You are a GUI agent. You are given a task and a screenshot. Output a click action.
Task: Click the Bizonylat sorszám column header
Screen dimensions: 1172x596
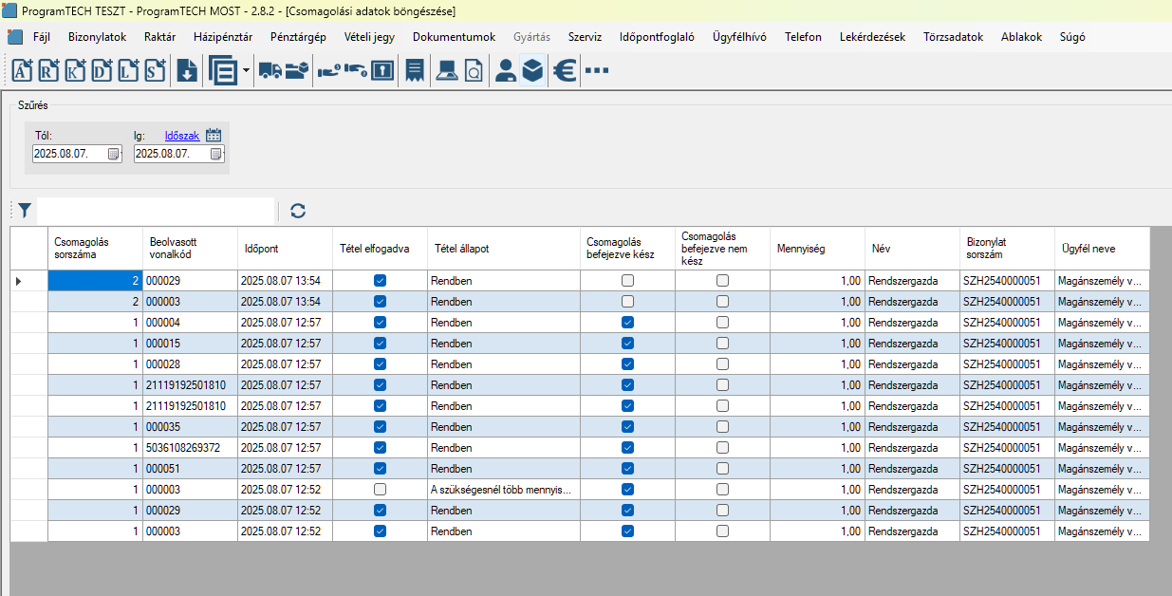coord(1007,249)
